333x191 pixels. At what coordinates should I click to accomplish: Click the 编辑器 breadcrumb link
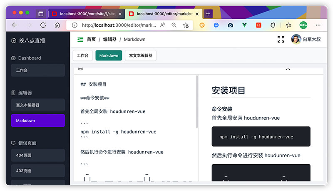[x=110, y=39]
